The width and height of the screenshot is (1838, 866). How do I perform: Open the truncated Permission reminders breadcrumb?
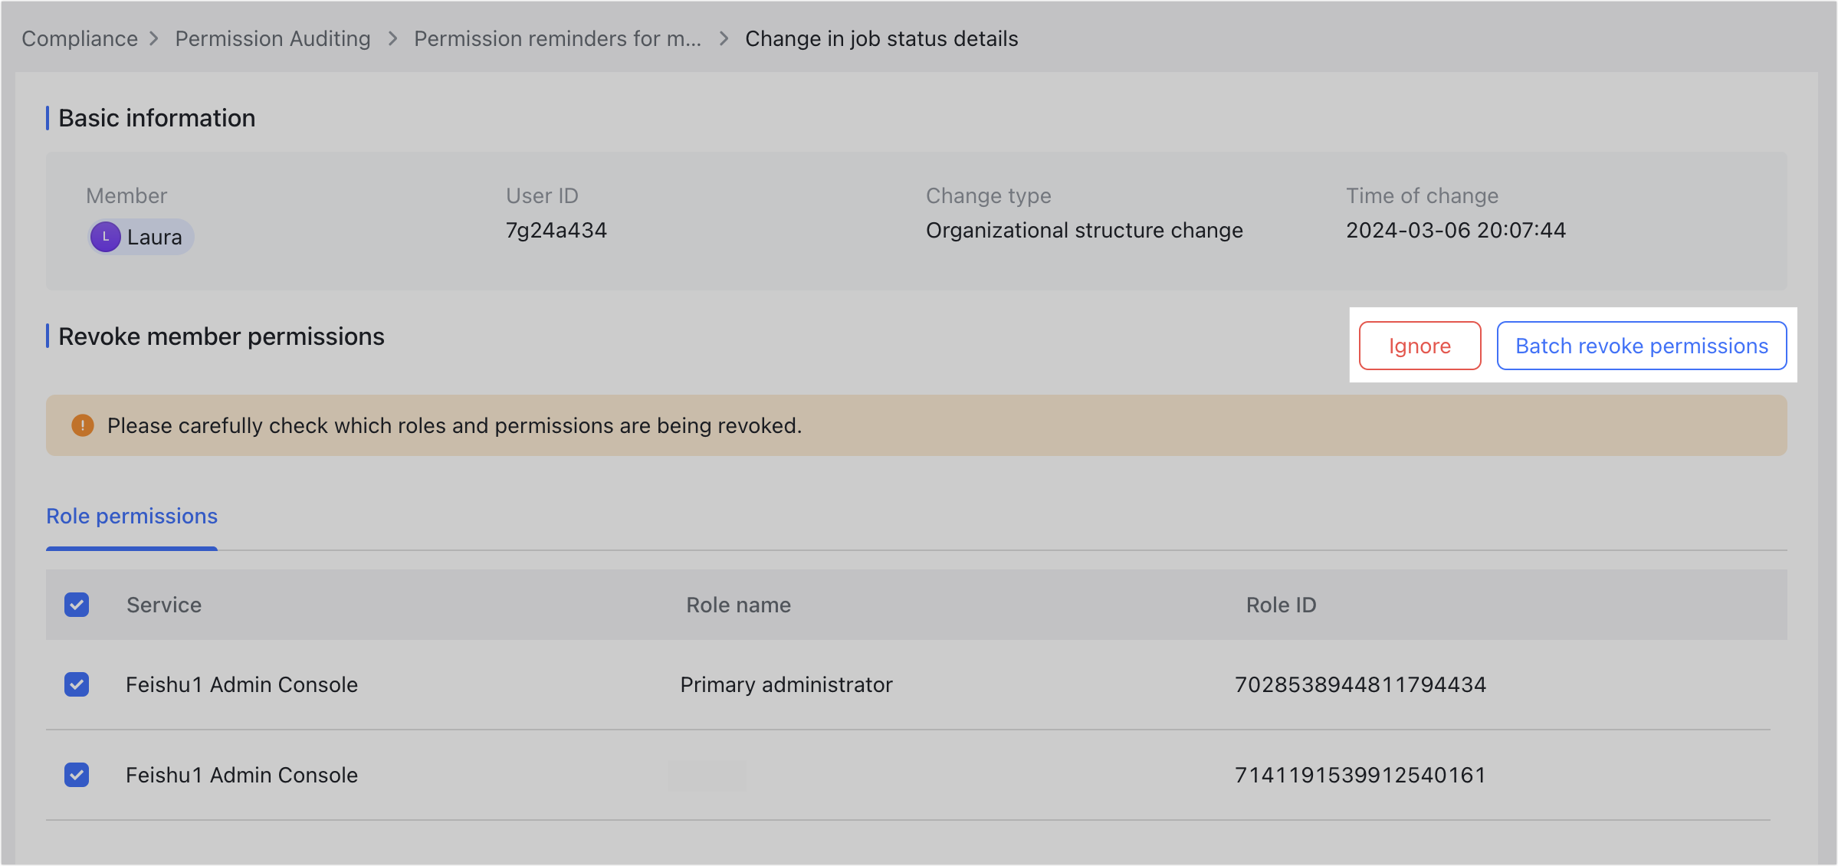tap(558, 38)
